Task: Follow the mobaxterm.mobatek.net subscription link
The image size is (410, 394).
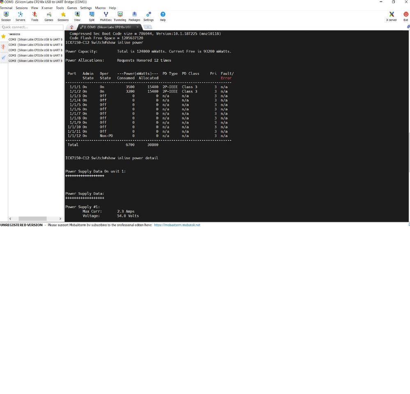Action: click(x=177, y=225)
